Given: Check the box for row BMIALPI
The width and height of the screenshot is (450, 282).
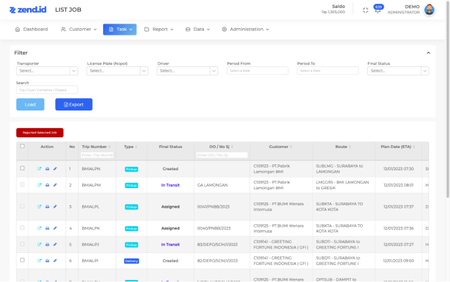Looking at the screenshot, I should pos(22,260).
